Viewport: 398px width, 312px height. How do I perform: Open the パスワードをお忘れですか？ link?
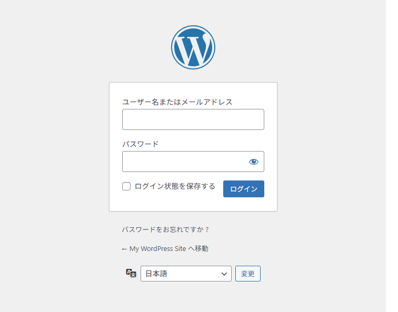tap(165, 229)
